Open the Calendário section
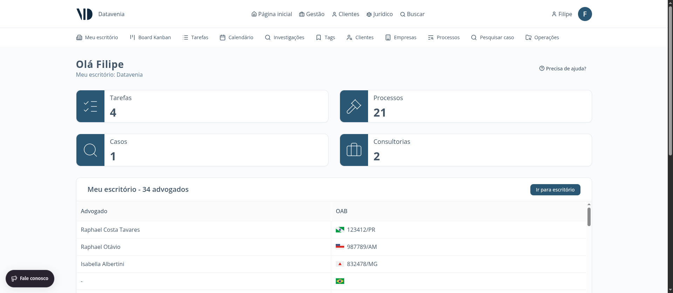Image resolution: width=673 pixels, height=293 pixels. pyautogui.click(x=236, y=37)
